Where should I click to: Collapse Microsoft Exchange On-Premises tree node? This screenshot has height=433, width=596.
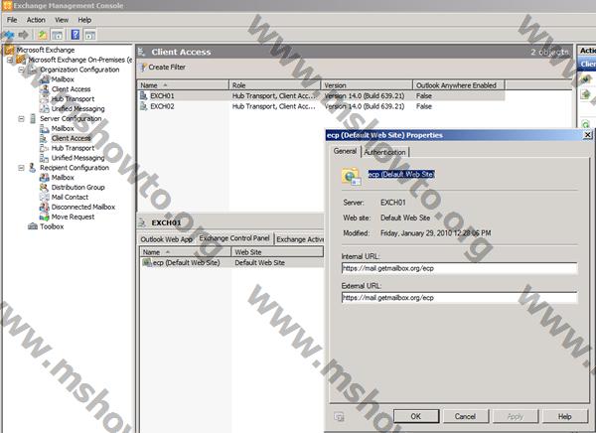tap(10, 60)
